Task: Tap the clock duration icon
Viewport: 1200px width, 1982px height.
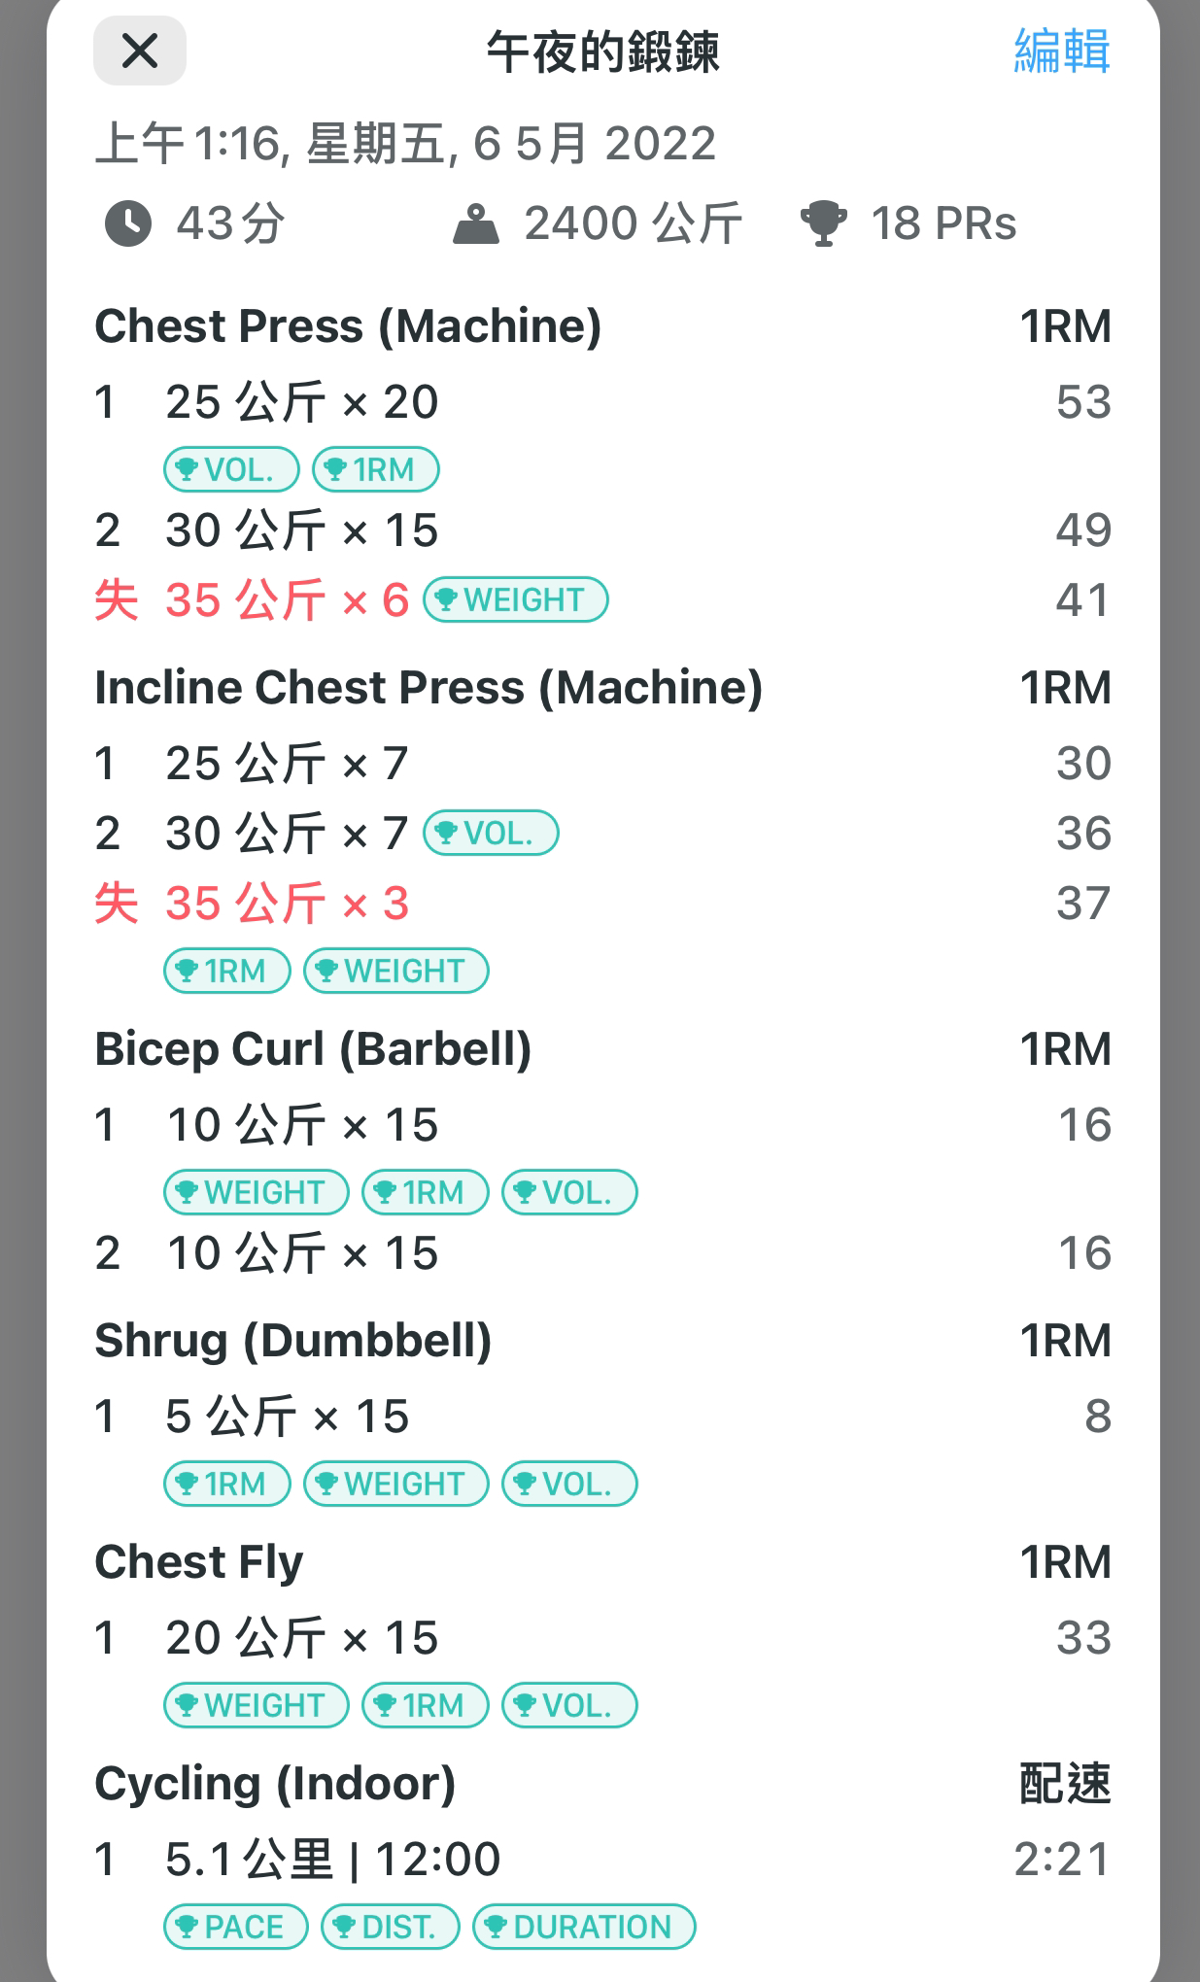Action: (128, 223)
